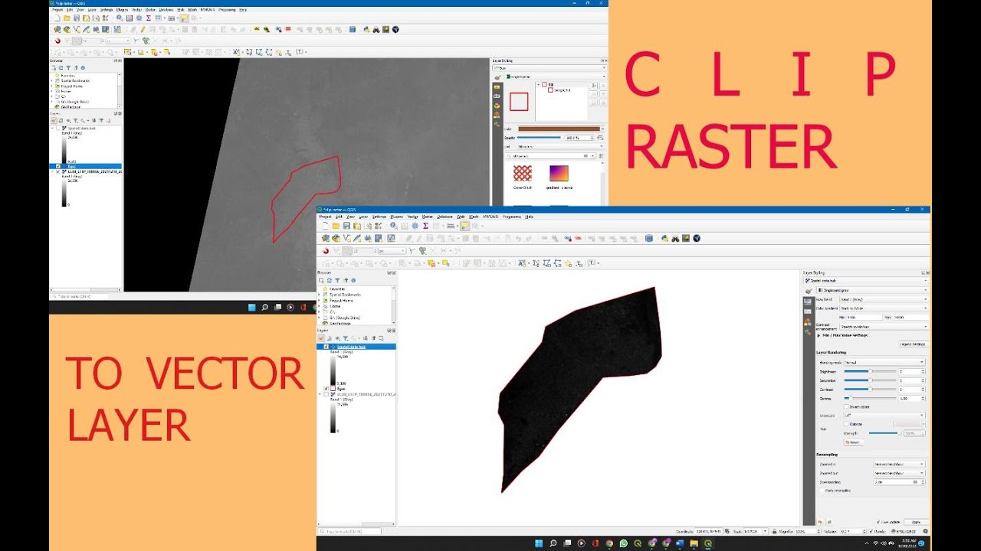Open Processing Toolbox gear icon in front window
The height and width of the screenshot is (551, 981).
point(415,226)
